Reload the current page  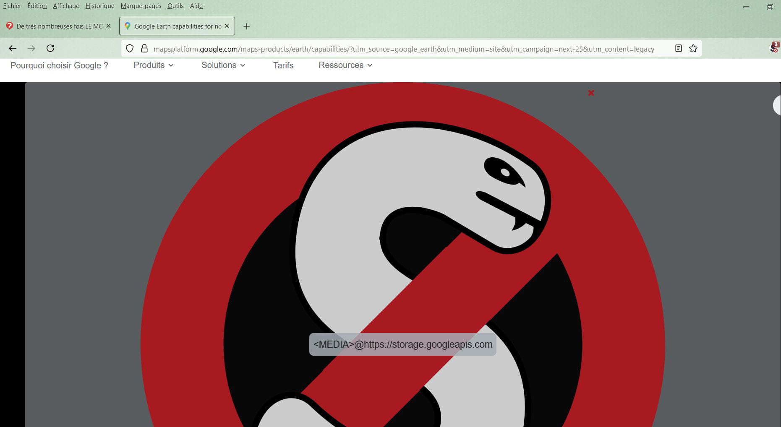point(50,48)
